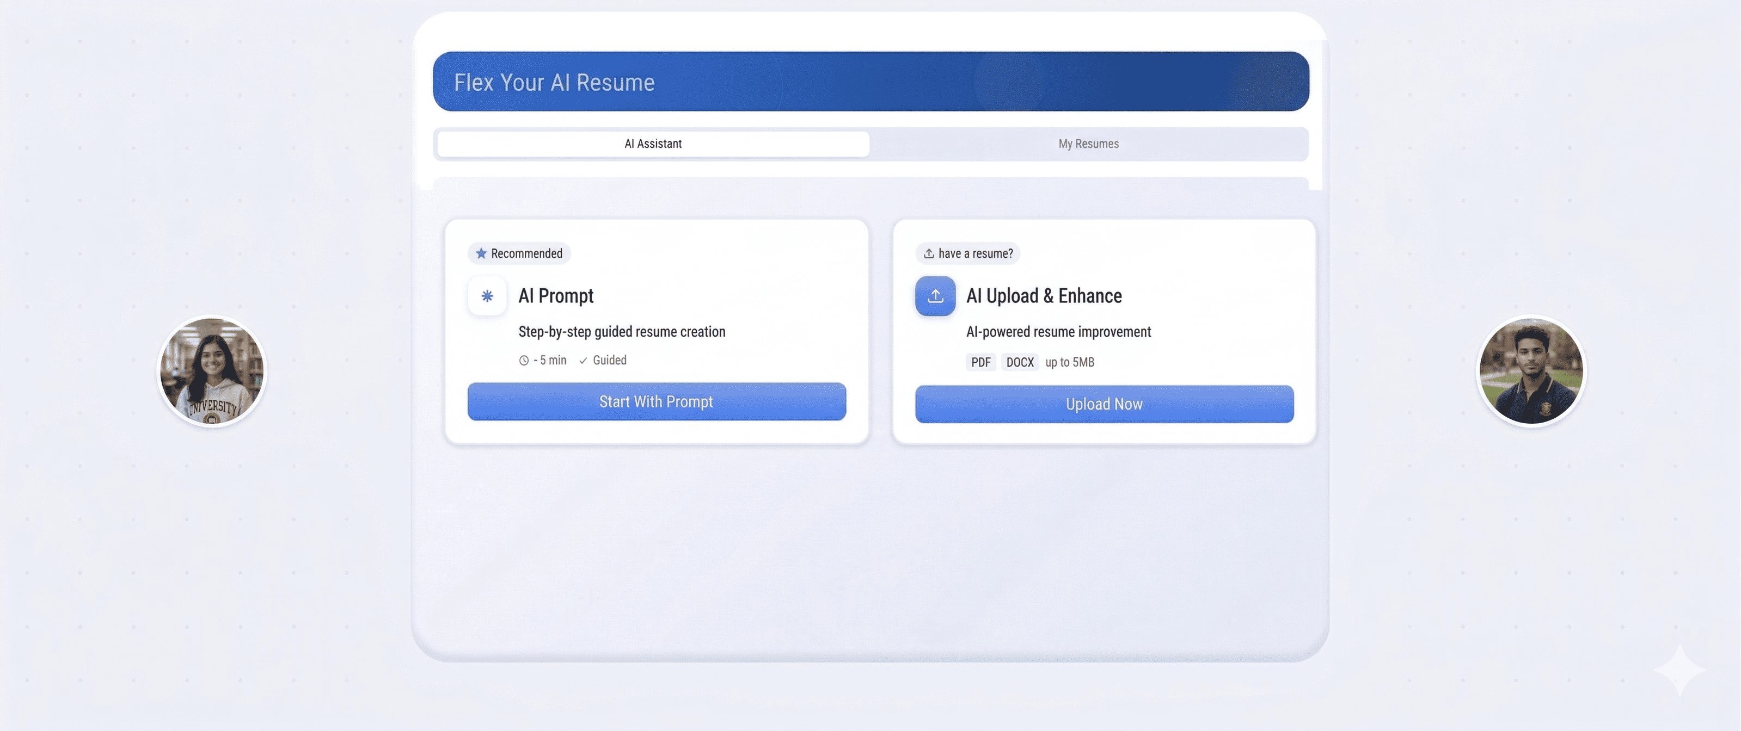Screen dimensions: 1741x731
Task: Click the clock icon beside 5 min
Action: (x=524, y=361)
